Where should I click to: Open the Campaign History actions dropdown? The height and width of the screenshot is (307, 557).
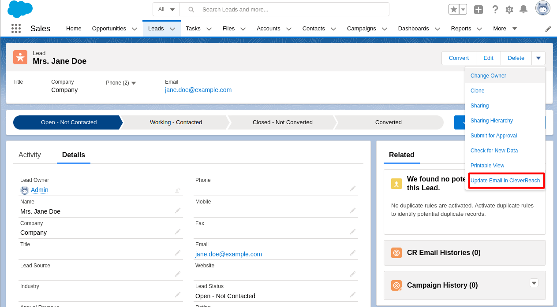(x=534, y=283)
